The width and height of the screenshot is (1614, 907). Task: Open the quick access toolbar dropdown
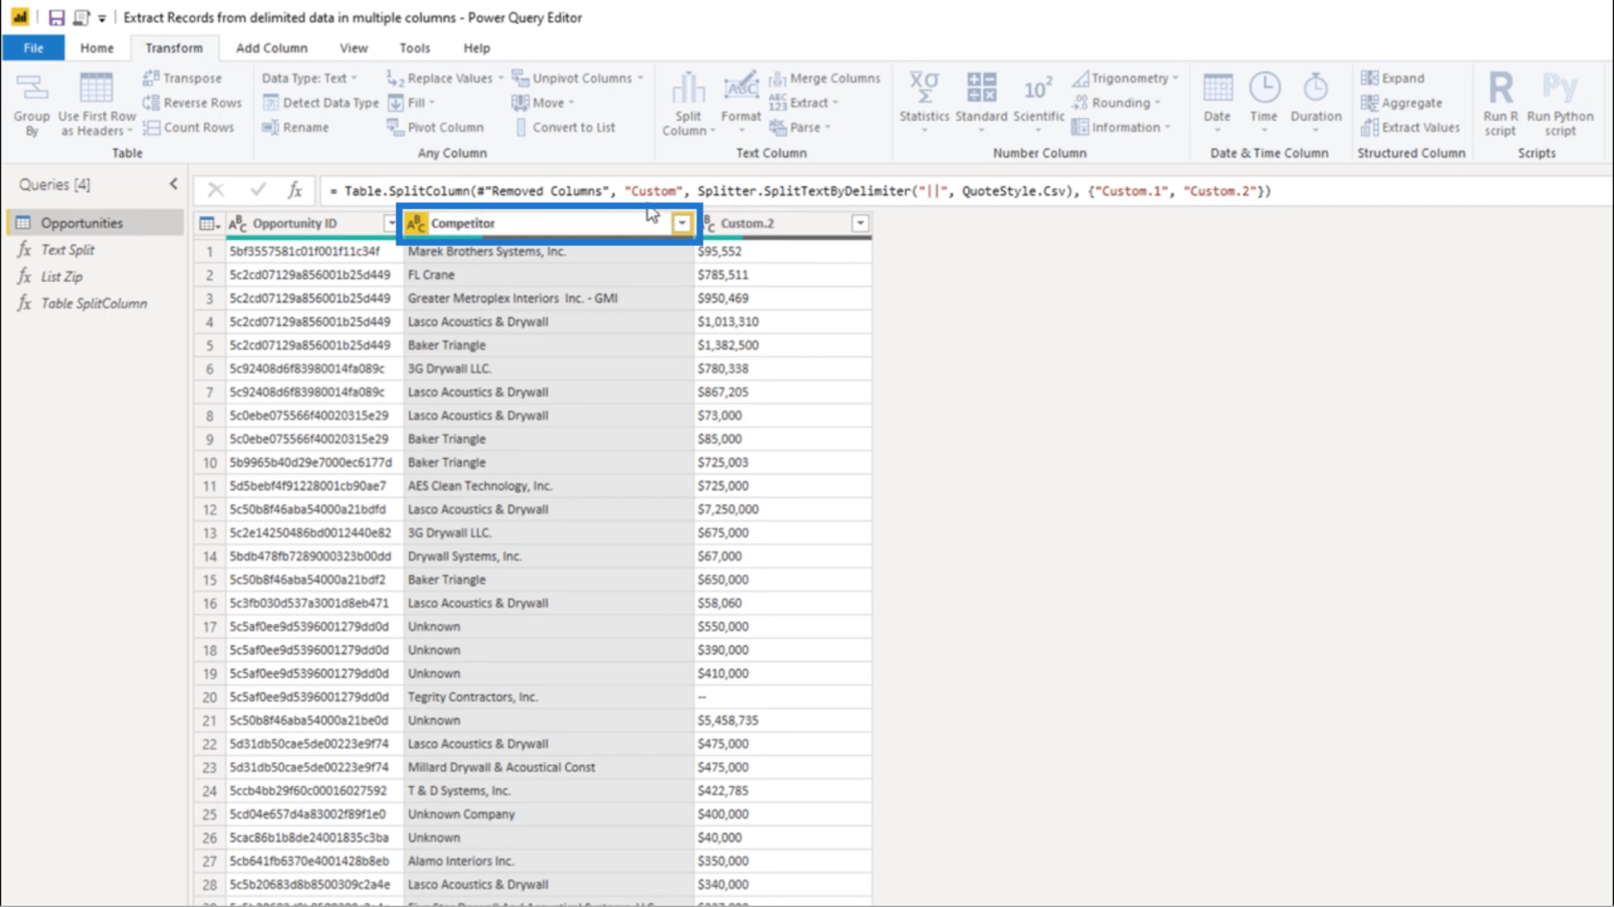[x=102, y=18]
